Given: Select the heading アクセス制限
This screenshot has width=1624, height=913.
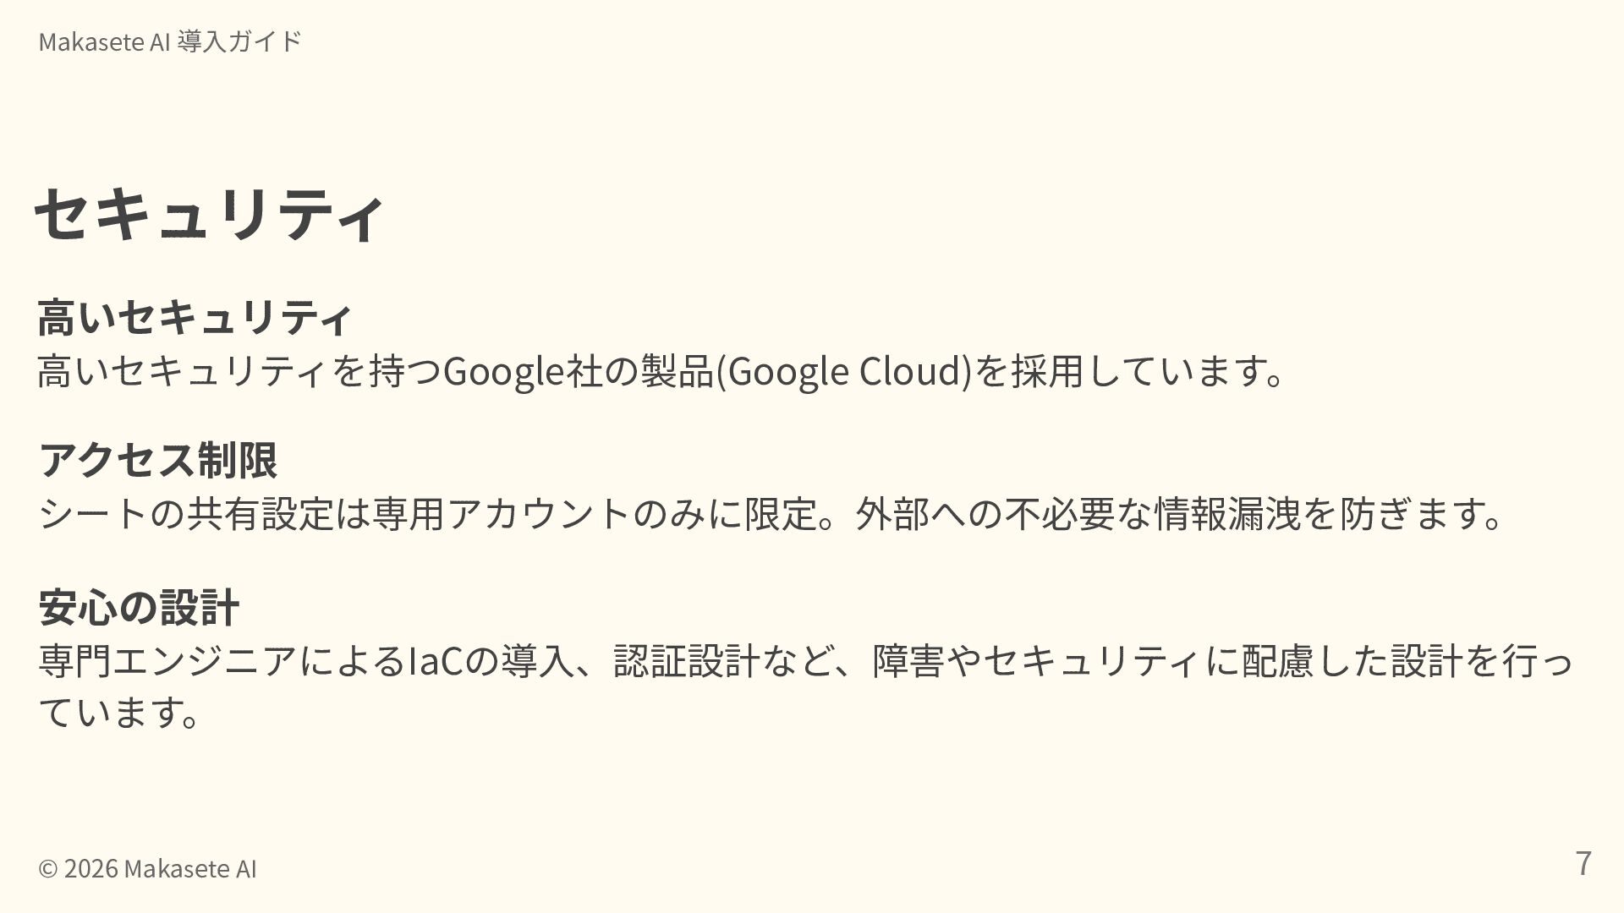Looking at the screenshot, I should pos(158,460).
